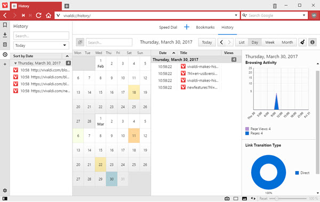The image size is (320, 202).
Task: Switch to Speed Dial tab
Action: pos(168,27)
